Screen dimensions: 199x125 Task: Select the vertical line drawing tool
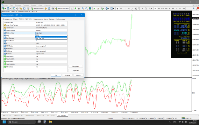125,8
